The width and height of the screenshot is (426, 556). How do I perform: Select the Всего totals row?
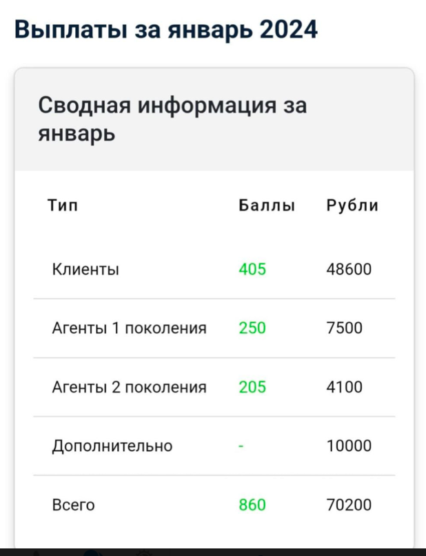[74, 504]
